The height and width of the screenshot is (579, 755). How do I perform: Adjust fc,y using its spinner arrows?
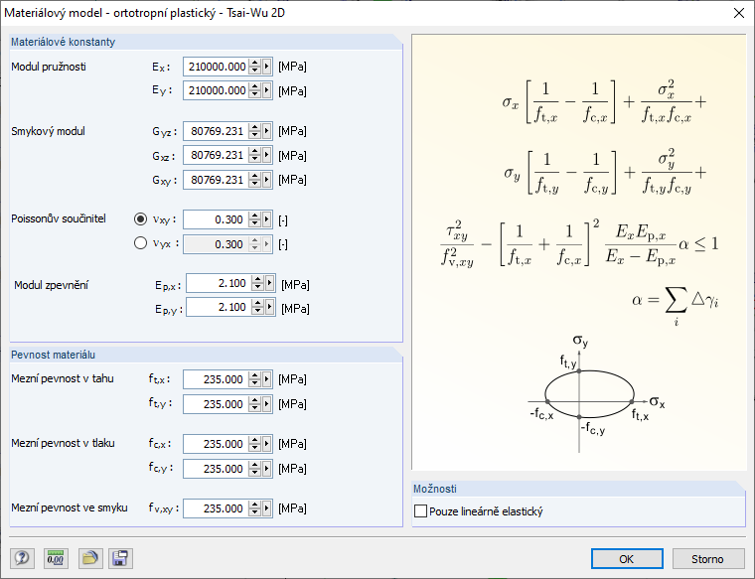[255, 469]
